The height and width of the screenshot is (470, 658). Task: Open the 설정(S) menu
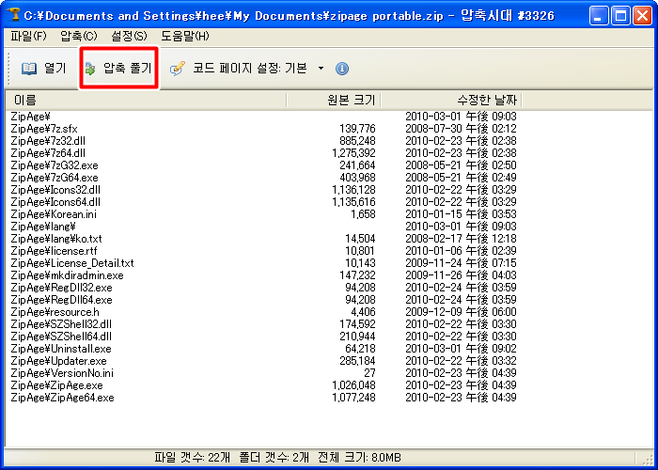coord(129,37)
